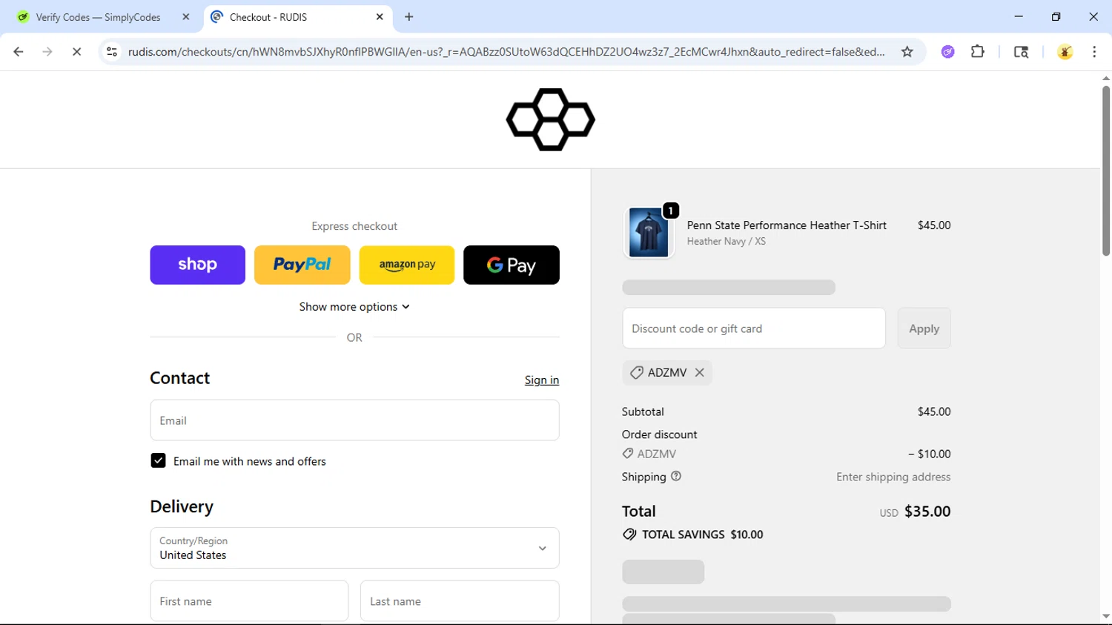Expand Show more options
This screenshot has width=1112, height=625.
pos(354,307)
